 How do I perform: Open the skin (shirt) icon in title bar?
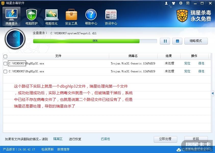pyautogui.click(x=173, y=3)
